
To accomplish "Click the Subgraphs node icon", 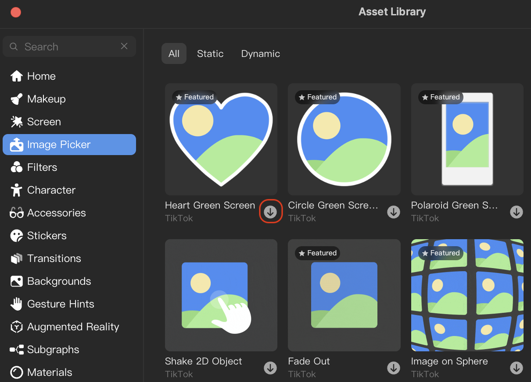I will click(16, 350).
